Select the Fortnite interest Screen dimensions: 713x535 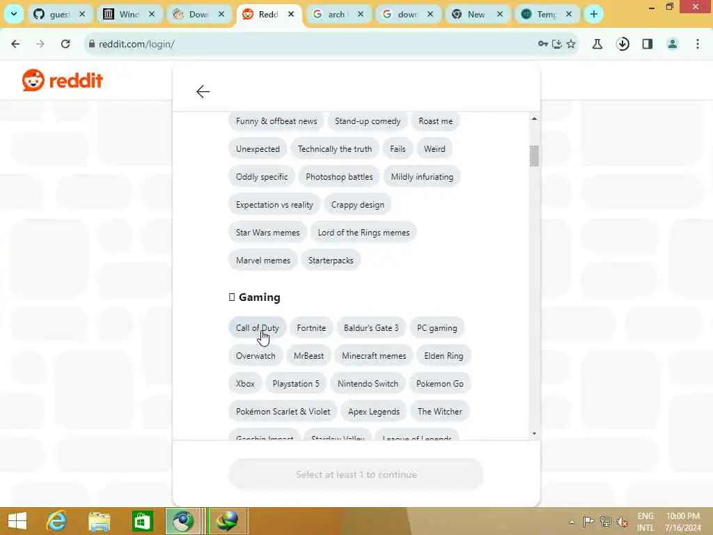tap(311, 328)
